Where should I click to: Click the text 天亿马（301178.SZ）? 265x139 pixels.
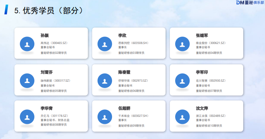55,116
